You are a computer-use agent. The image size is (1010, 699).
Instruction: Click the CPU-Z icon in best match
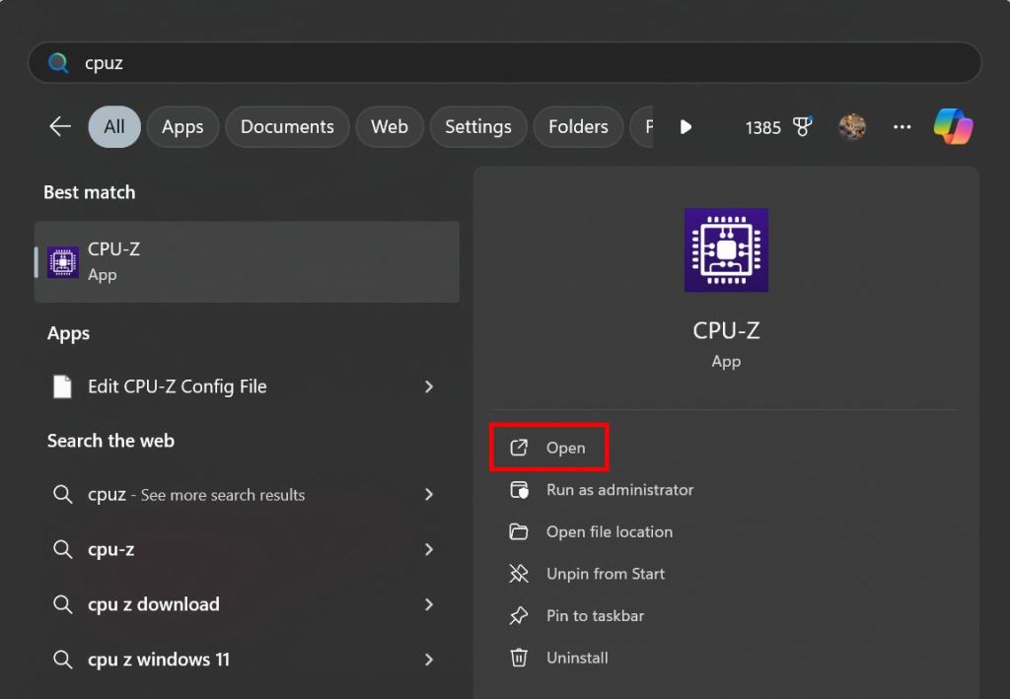tap(63, 262)
